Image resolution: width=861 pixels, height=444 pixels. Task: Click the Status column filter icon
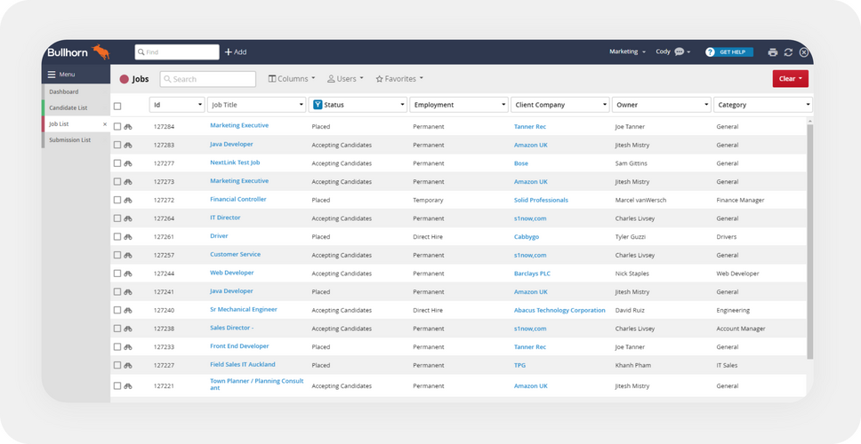318,105
